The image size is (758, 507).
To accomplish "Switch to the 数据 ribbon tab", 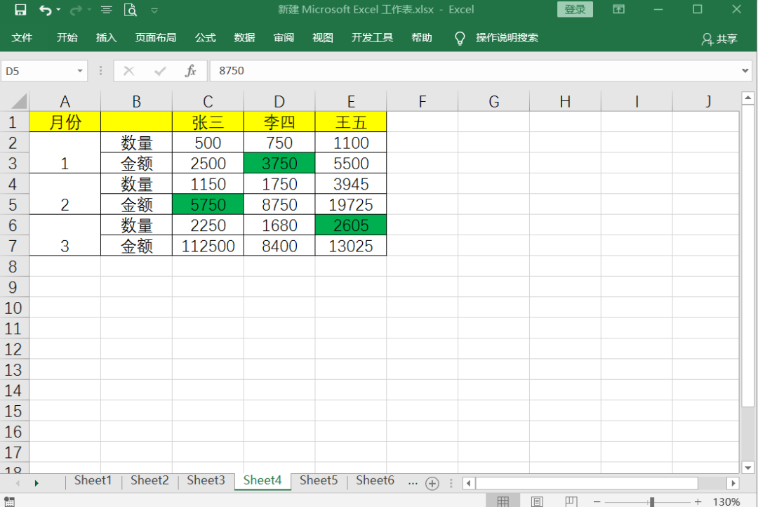I will pos(244,38).
